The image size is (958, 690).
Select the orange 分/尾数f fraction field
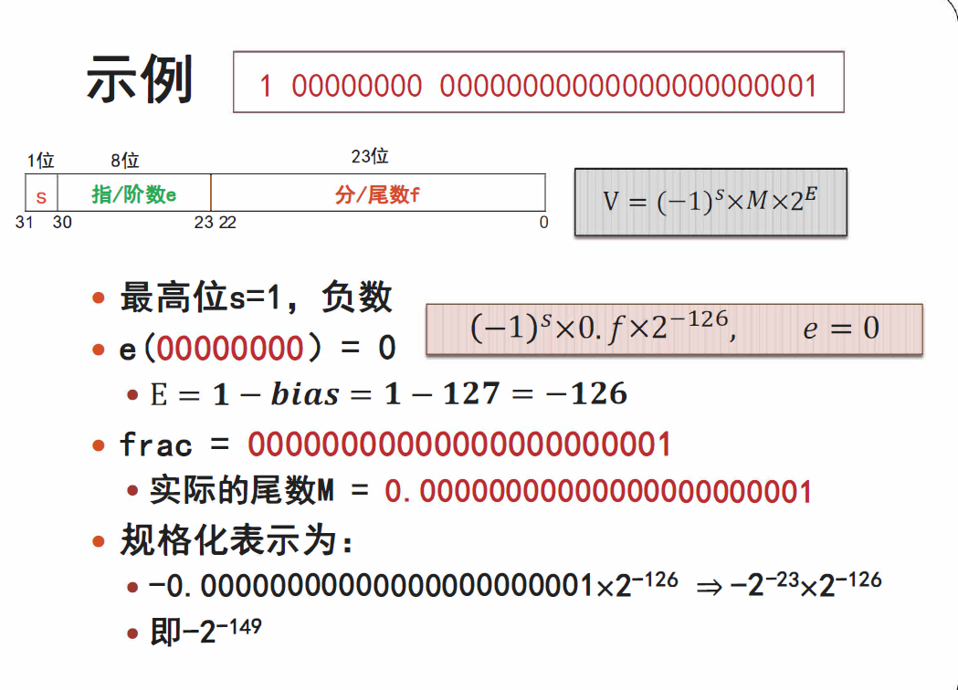coord(377,194)
